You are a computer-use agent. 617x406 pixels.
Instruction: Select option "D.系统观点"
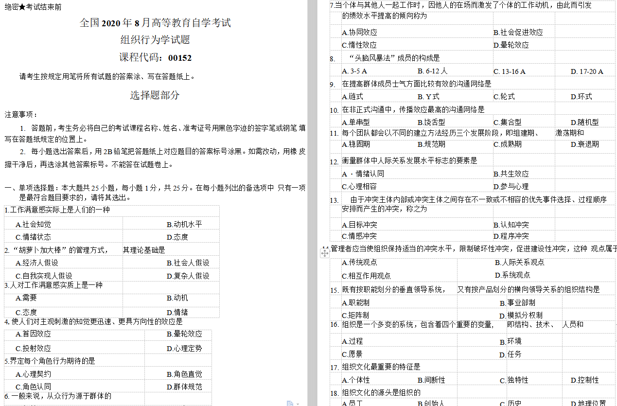click(x=512, y=275)
